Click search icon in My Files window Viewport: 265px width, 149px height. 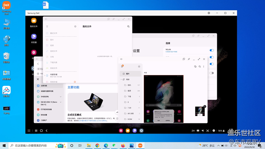click(128, 26)
